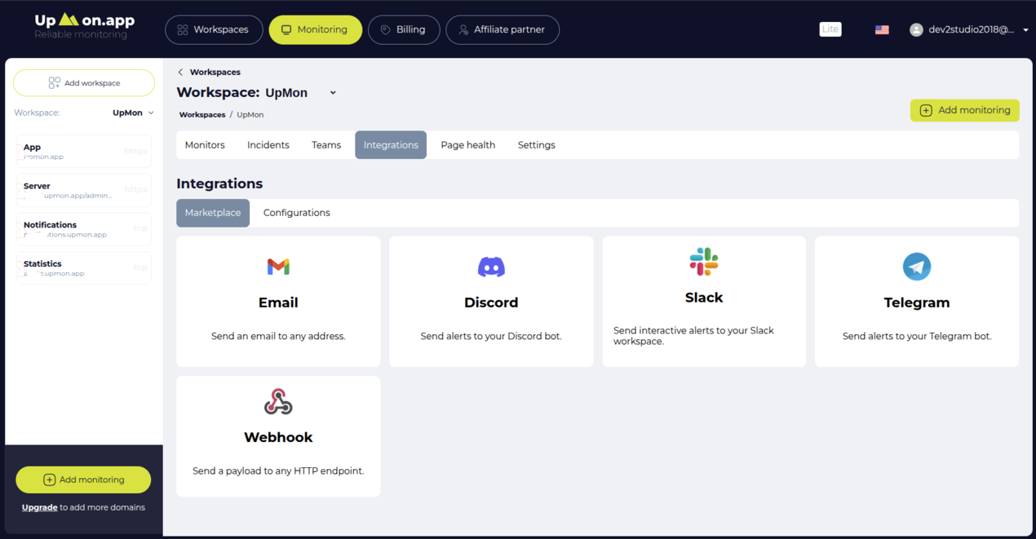Click the Slack logo icon

[x=704, y=262]
